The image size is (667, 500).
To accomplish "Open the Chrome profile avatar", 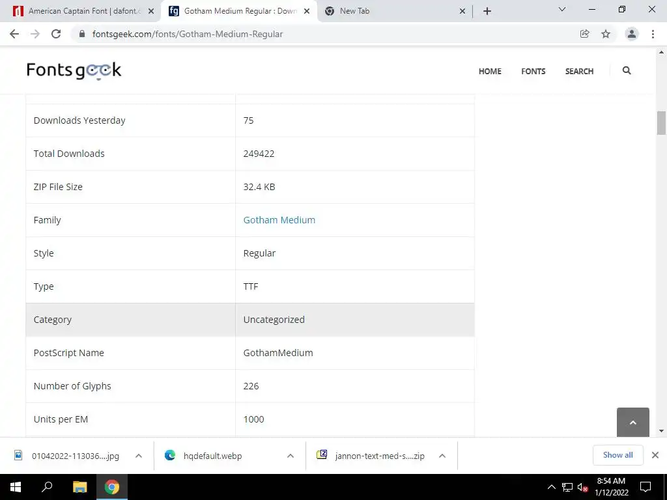I will click(x=632, y=34).
